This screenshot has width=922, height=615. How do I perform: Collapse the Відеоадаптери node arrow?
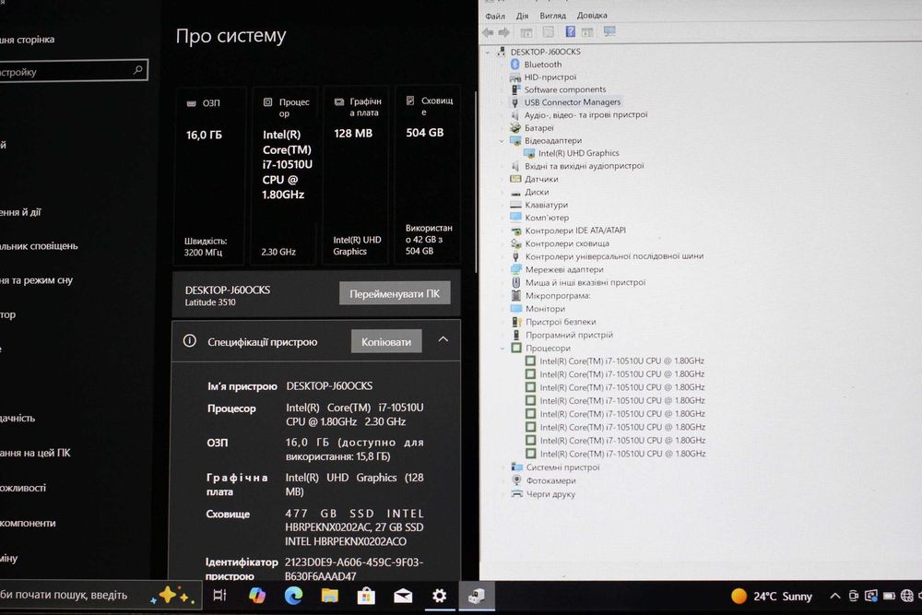[x=502, y=140]
